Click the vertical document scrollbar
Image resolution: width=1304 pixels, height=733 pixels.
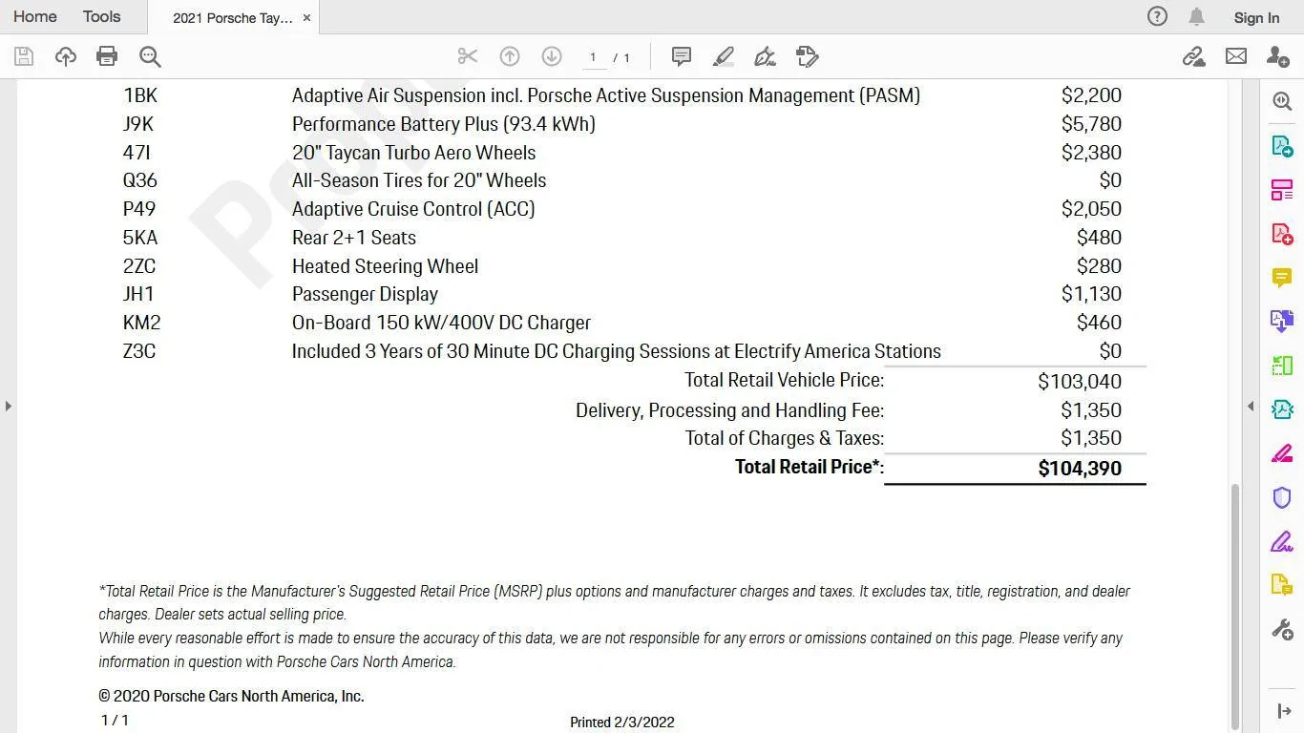1234,606
